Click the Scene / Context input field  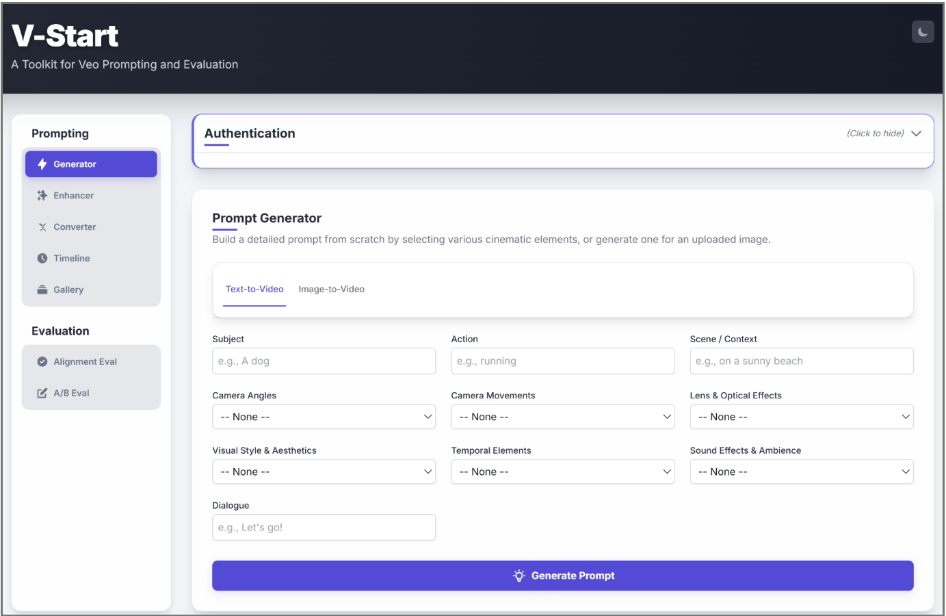[802, 361]
